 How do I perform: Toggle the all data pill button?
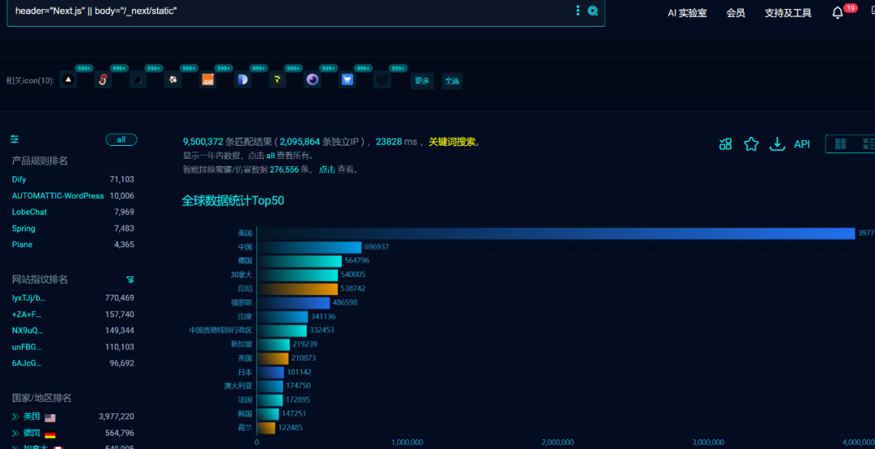tap(121, 139)
